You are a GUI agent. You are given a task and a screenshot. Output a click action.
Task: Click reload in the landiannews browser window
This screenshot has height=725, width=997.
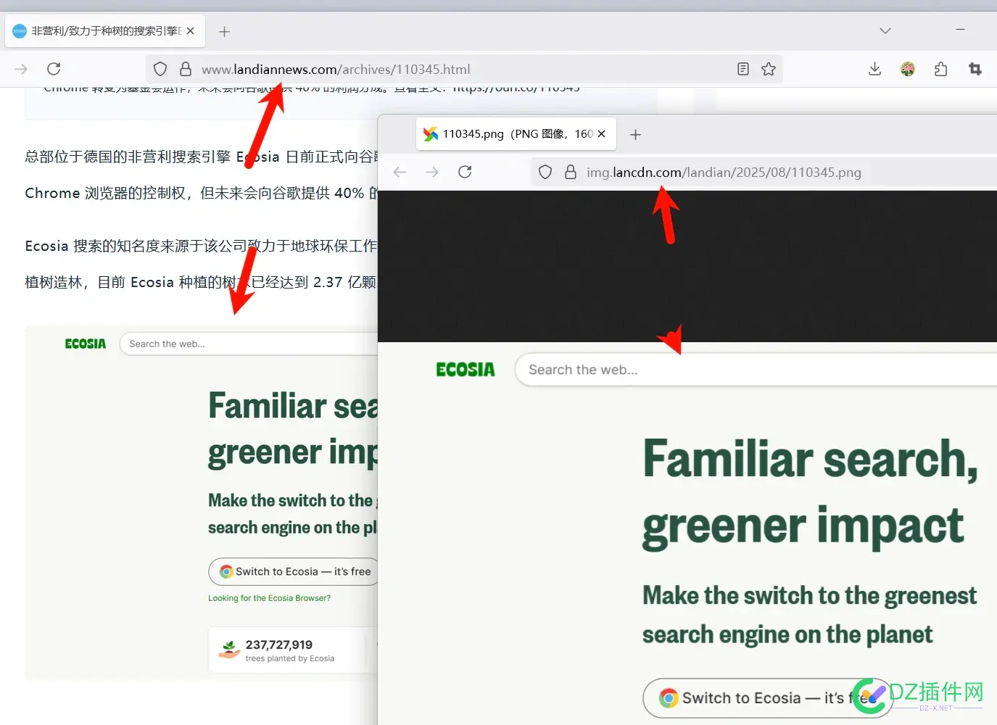[x=54, y=69]
